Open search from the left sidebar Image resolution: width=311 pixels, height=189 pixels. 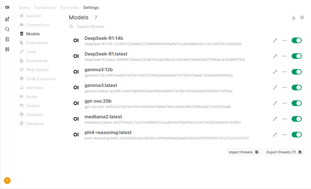(7, 29)
